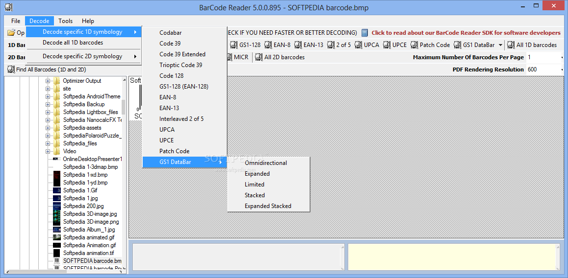Select Softpedia NanocalcFX folder in tree
The width and height of the screenshot is (568, 278).
click(x=92, y=119)
